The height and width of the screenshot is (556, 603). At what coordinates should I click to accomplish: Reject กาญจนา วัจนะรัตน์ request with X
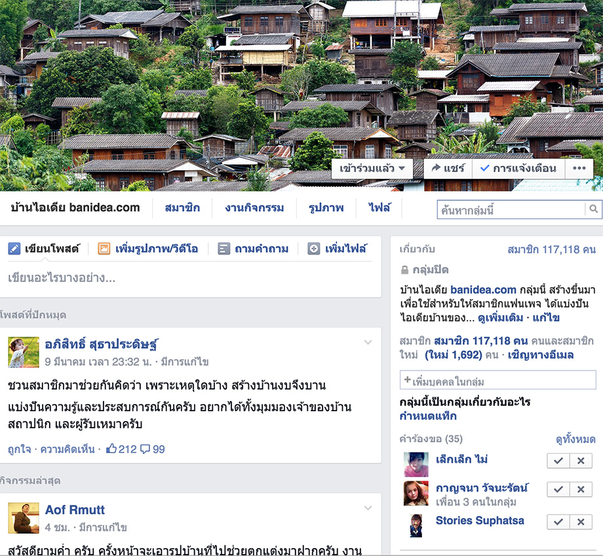[x=581, y=489]
